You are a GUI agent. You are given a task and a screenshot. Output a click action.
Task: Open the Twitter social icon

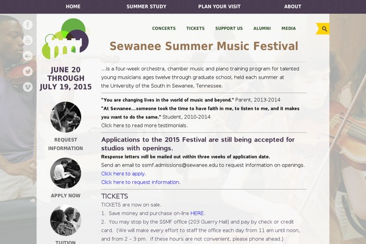28,71
